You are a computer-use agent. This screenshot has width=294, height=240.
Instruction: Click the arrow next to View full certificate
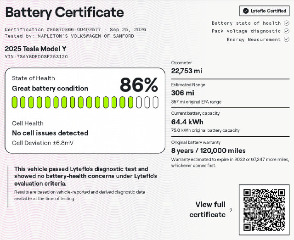tap(230, 210)
